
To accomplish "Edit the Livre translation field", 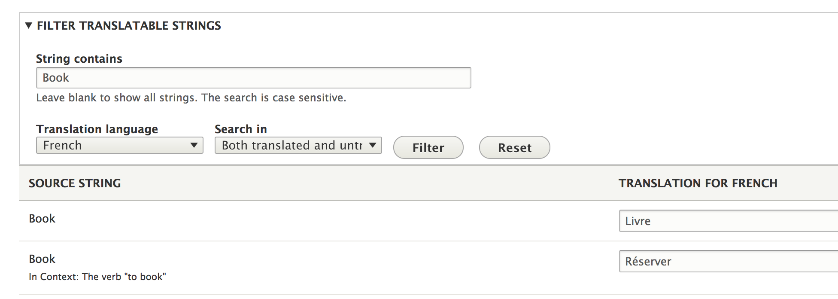I will (728, 221).
